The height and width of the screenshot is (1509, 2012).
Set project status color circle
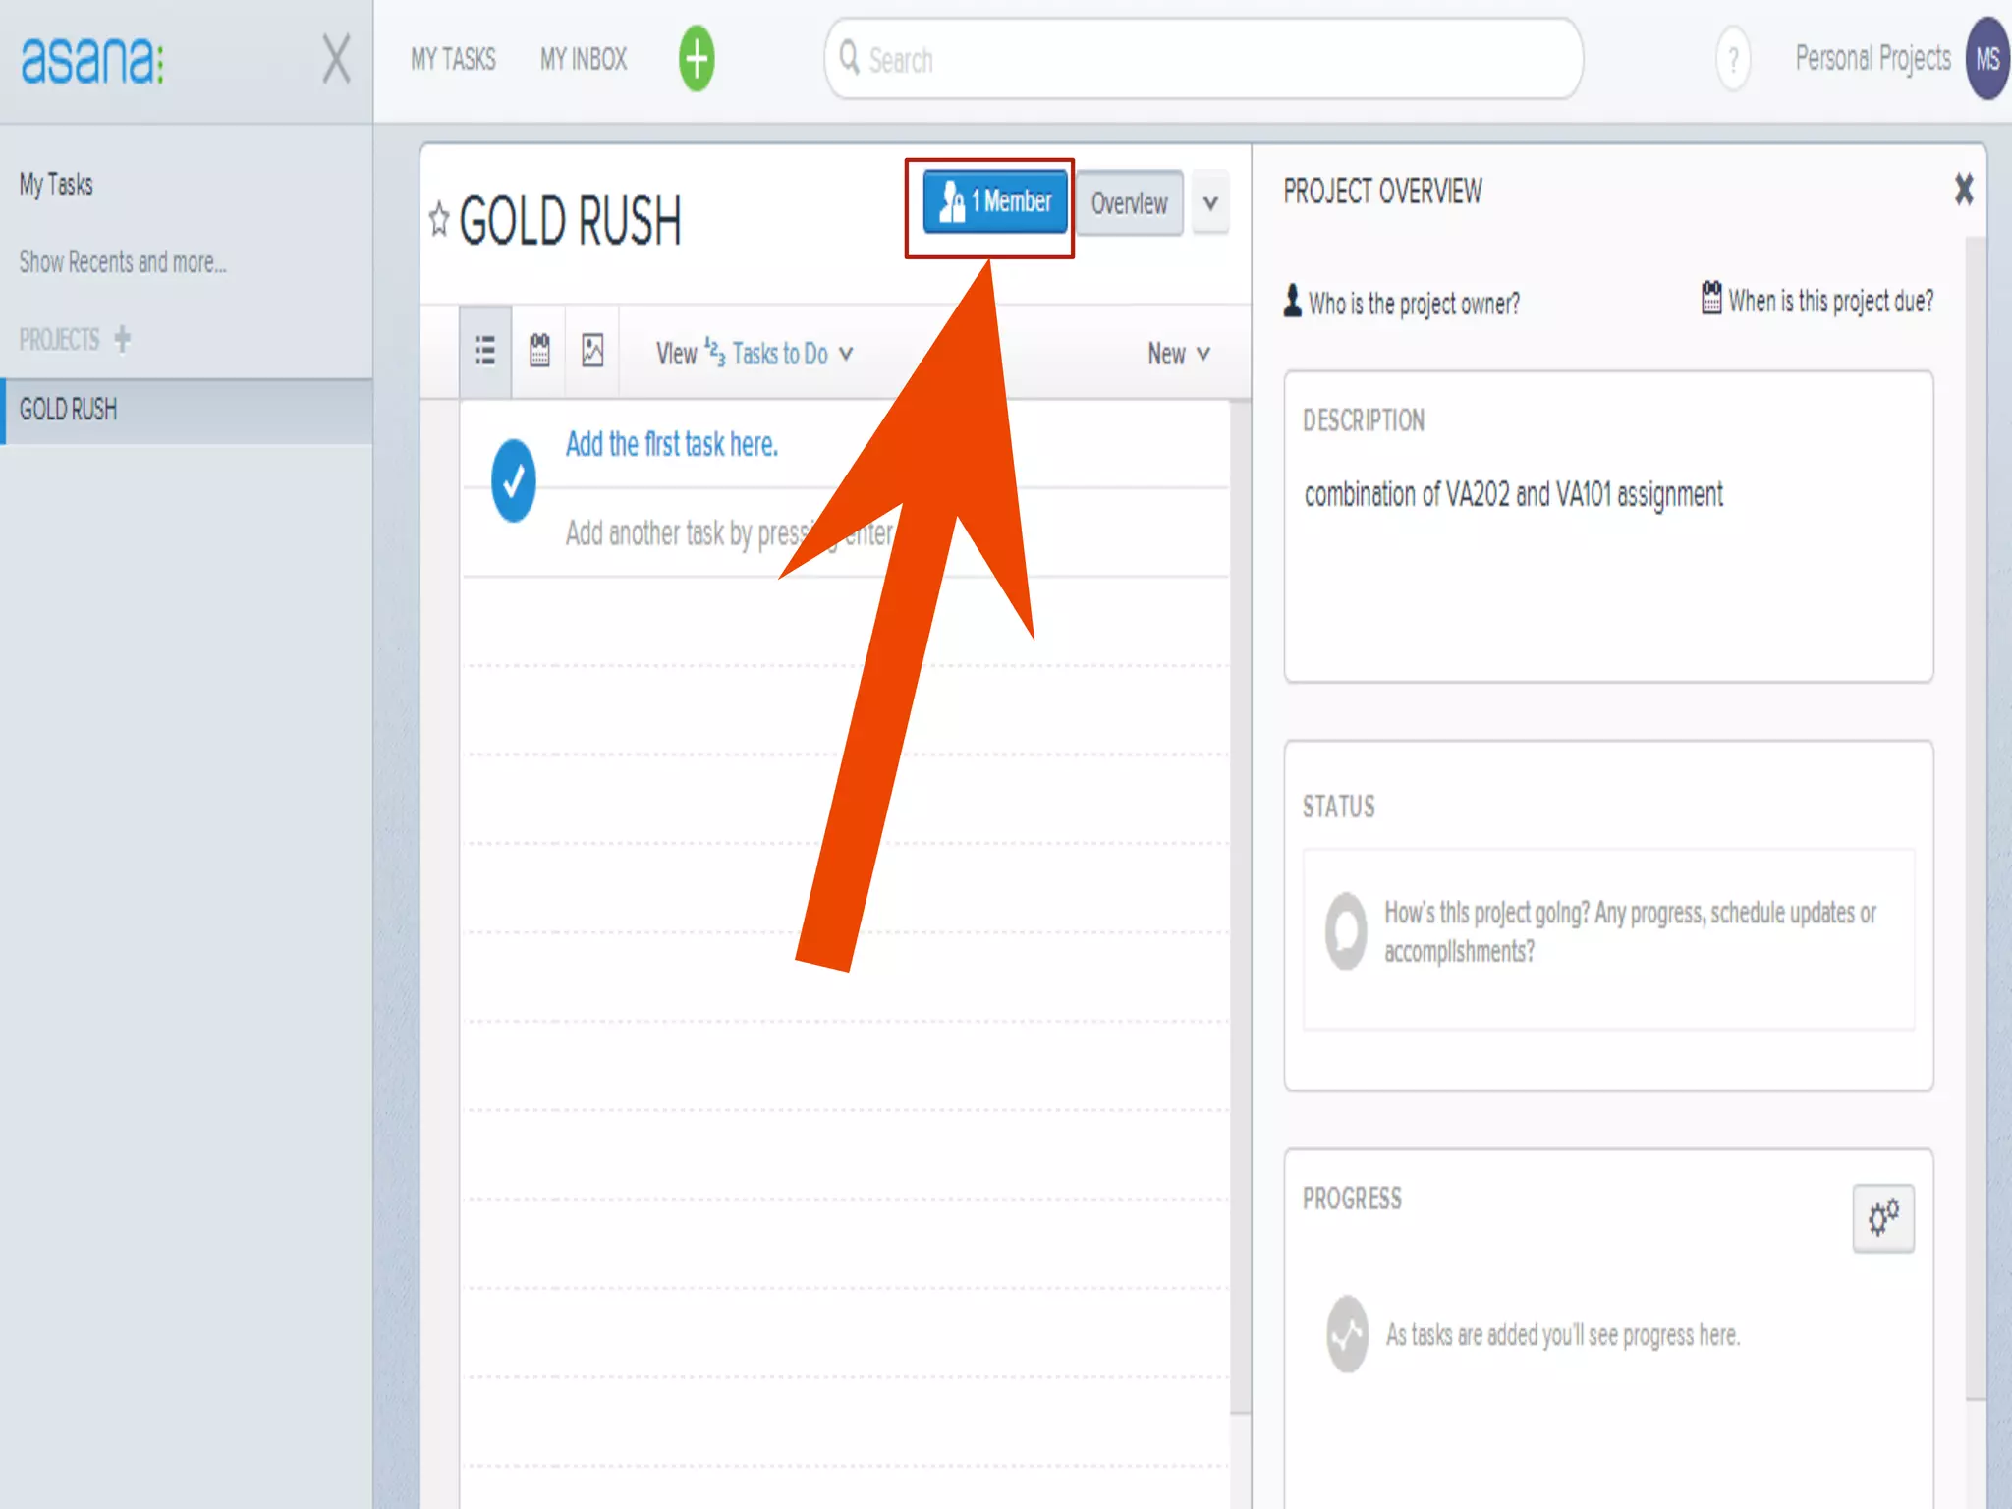coord(1346,930)
